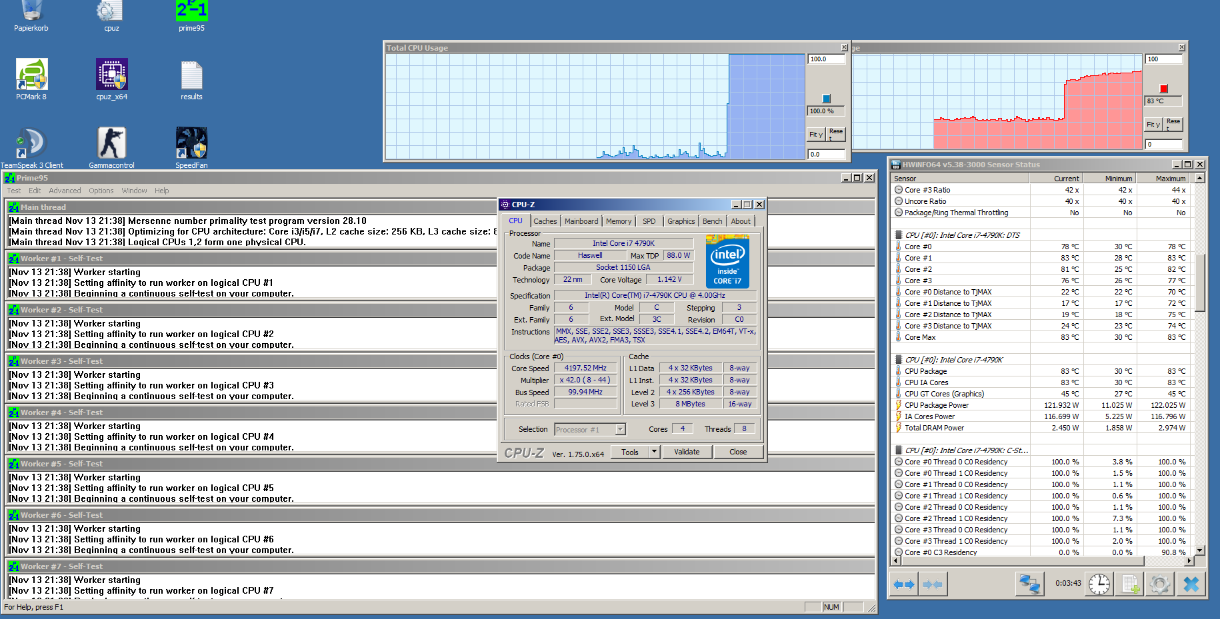
Task: Click Main thread window icon in Prime95
Action: [14, 207]
